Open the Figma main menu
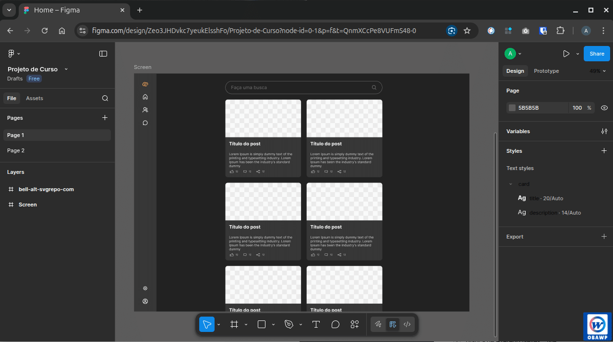The image size is (613, 342). [x=10, y=53]
